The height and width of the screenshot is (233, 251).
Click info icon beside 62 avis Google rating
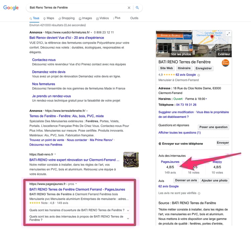pyautogui.click(x=199, y=75)
